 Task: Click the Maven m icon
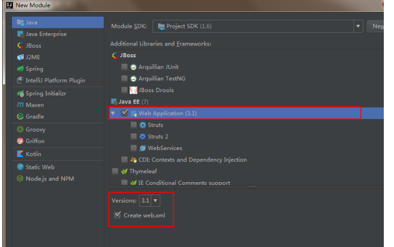[20, 105]
